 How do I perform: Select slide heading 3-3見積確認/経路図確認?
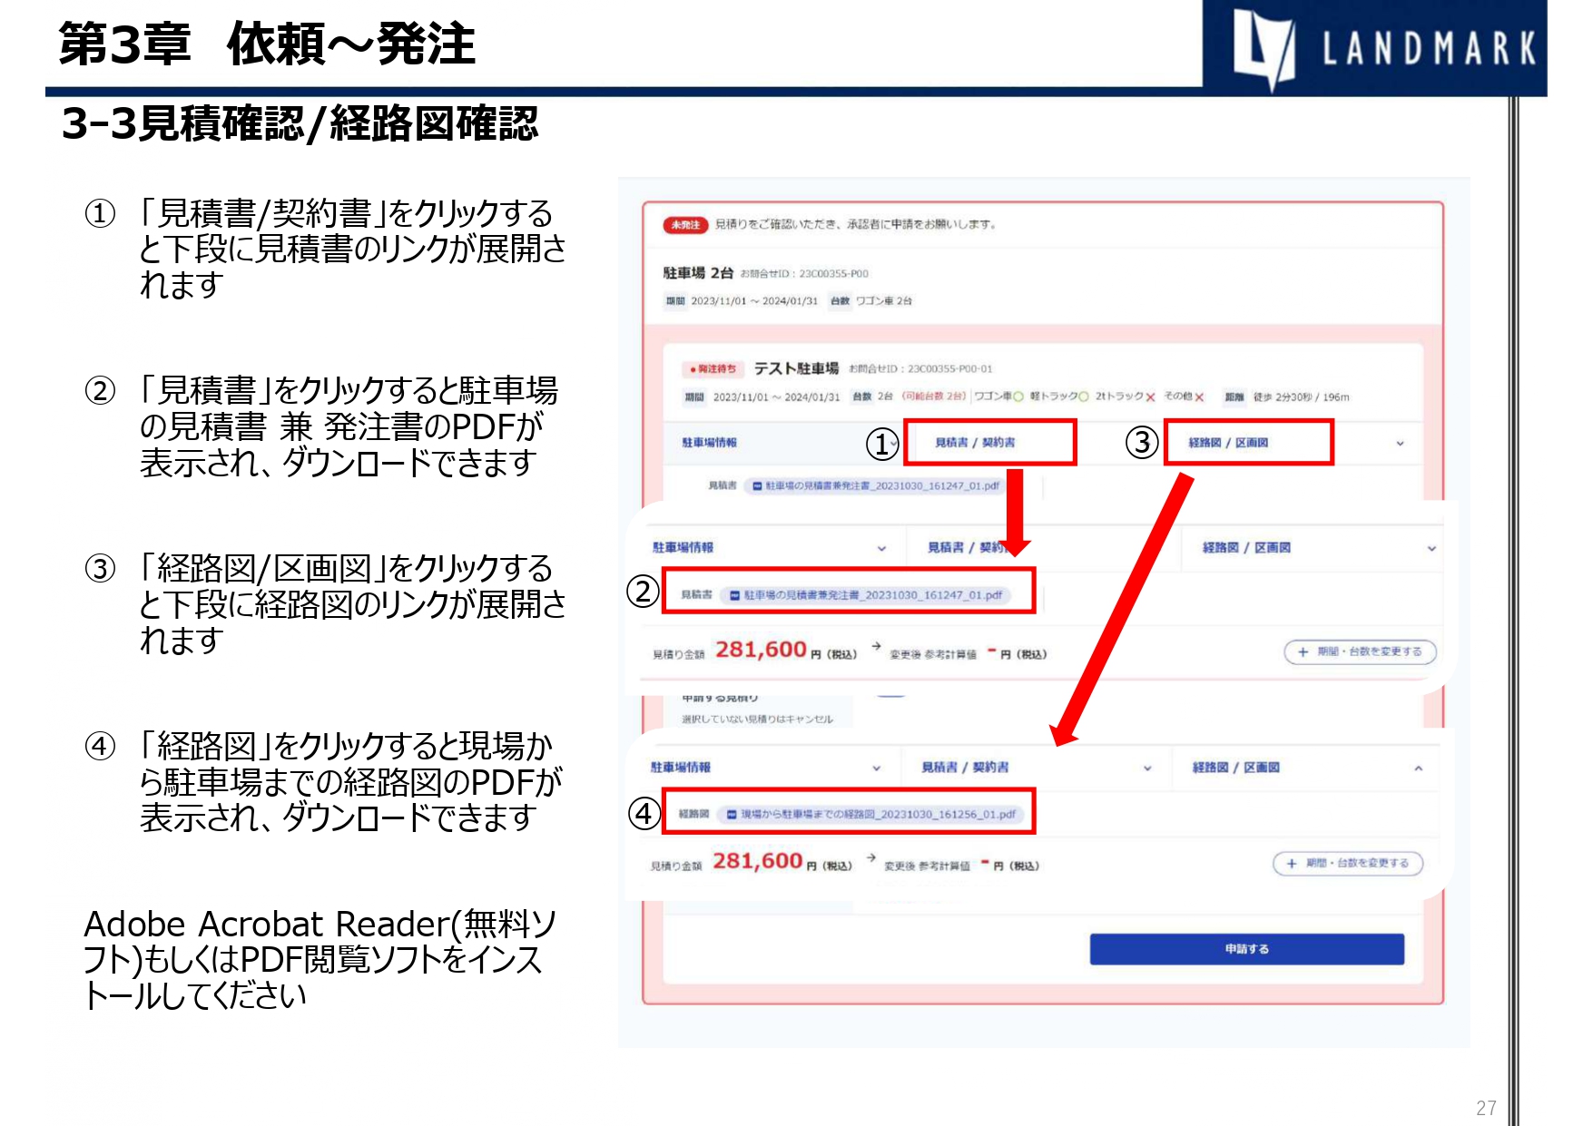click(300, 124)
